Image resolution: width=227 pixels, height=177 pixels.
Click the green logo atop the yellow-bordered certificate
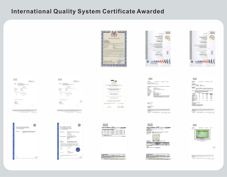[113, 80]
